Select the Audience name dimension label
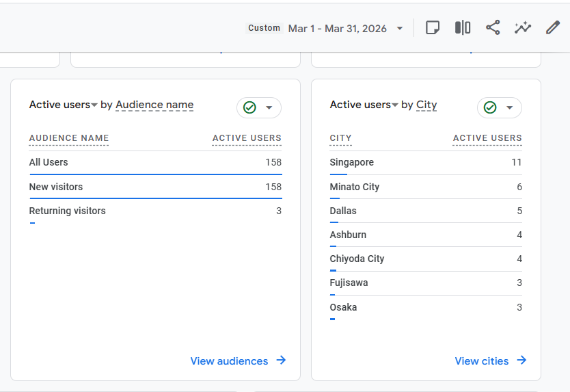Viewport: 570px width, 392px height. click(154, 105)
